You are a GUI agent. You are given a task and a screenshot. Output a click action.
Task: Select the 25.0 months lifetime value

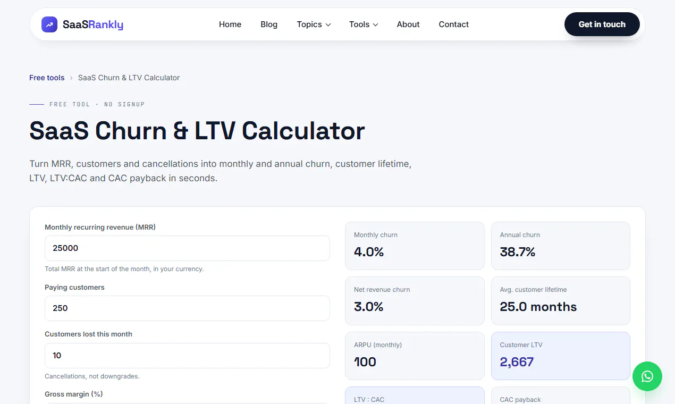[538, 307]
